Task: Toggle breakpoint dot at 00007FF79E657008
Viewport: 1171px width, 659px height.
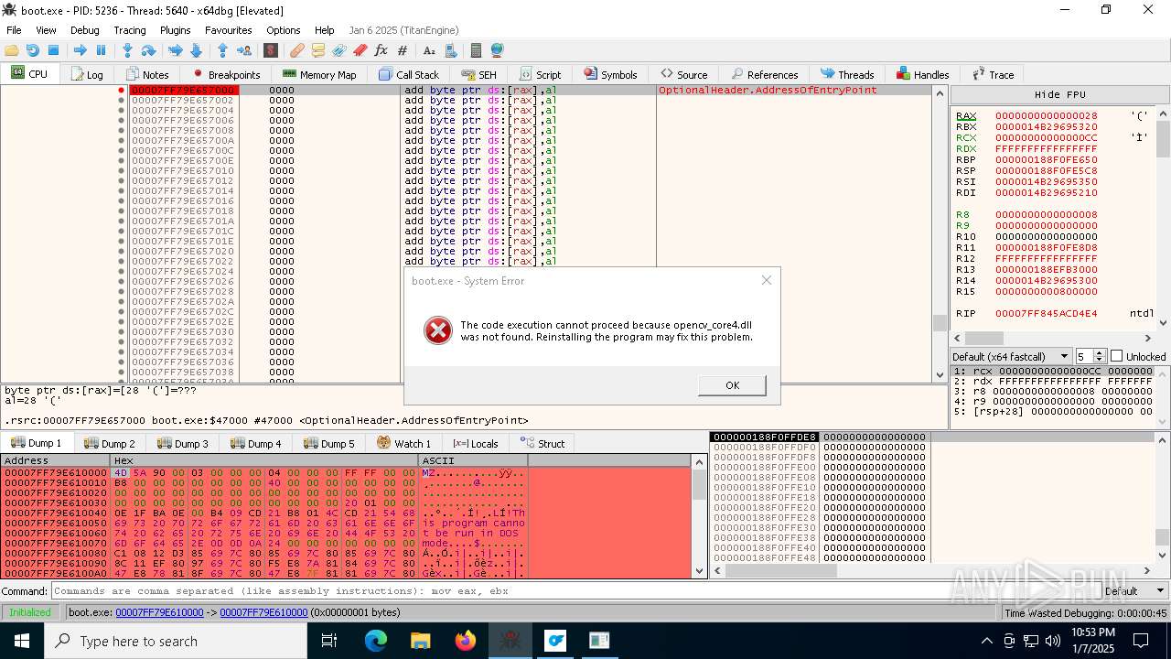Action: pyautogui.click(x=121, y=131)
